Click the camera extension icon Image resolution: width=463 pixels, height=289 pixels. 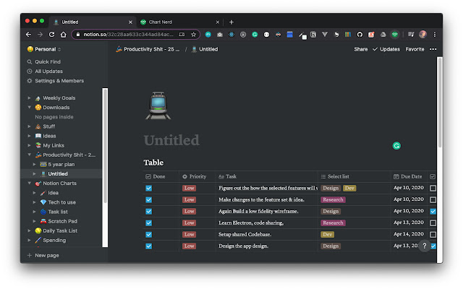click(220, 35)
